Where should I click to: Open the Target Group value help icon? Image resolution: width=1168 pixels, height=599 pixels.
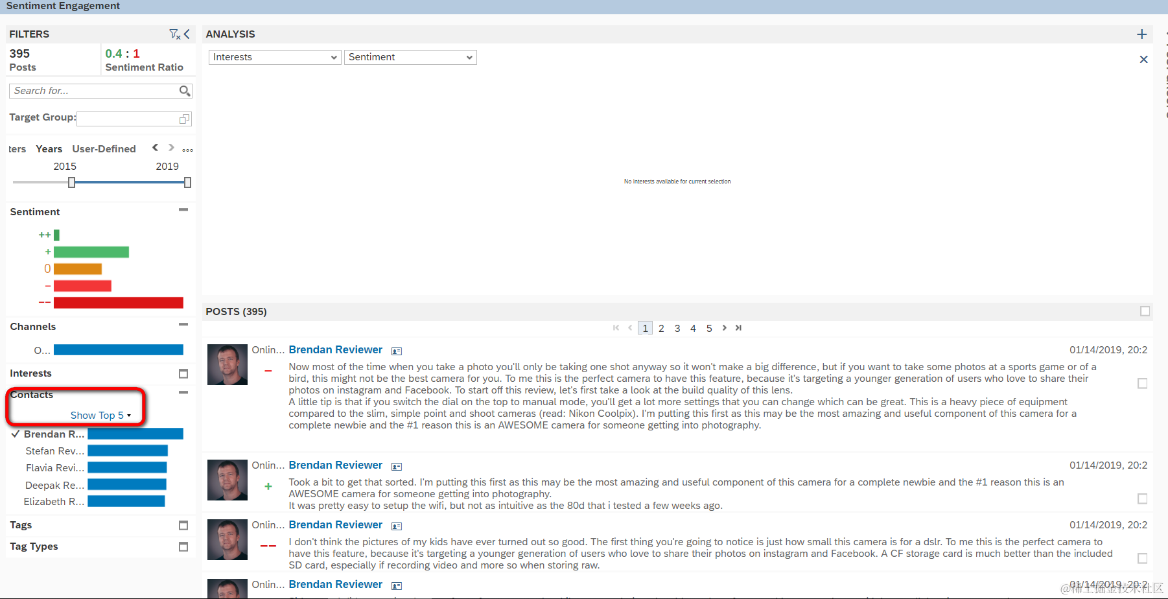pyautogui.click(x=185, y=119)
